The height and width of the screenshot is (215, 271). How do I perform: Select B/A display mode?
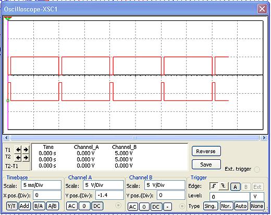[x=39, y=206]
